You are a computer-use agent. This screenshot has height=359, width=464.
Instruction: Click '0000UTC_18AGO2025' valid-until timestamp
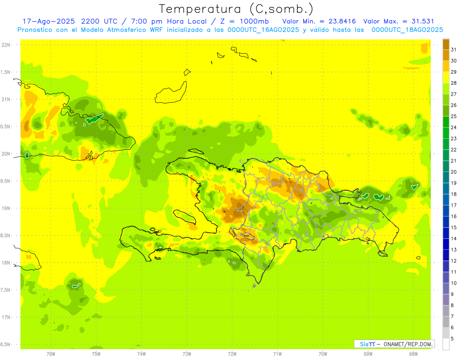[407, 30]
